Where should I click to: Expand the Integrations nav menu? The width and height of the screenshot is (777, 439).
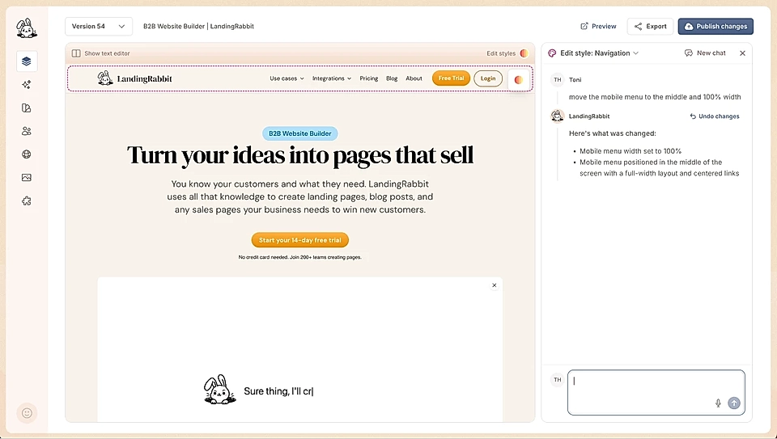(x=332, y=78)
